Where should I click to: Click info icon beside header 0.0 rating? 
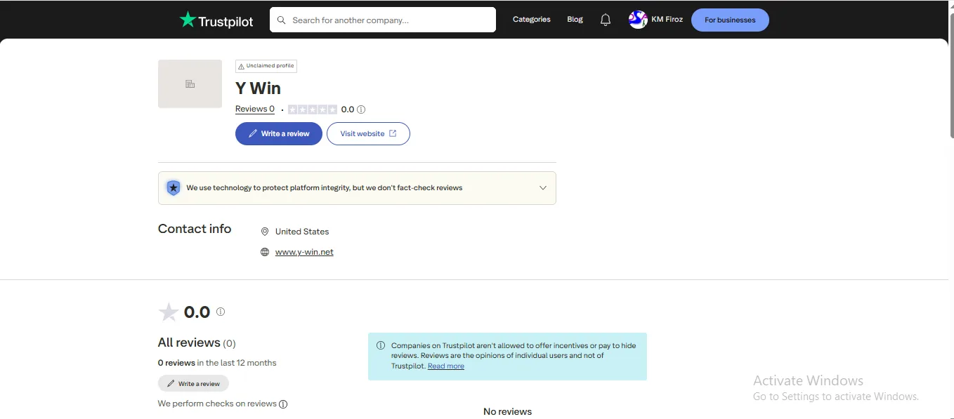point(361,109)
